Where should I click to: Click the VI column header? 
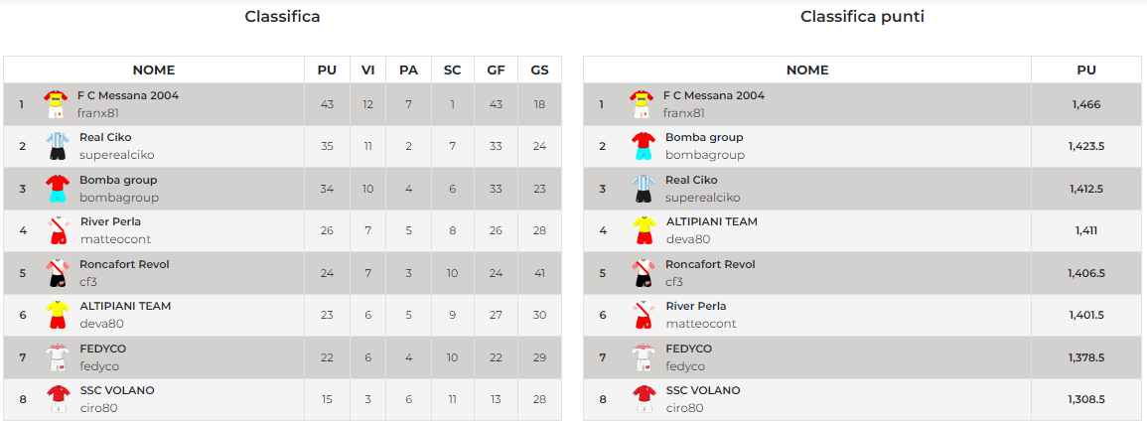367,70
